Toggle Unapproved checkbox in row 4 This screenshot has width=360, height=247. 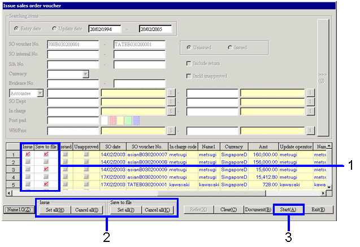86,177
